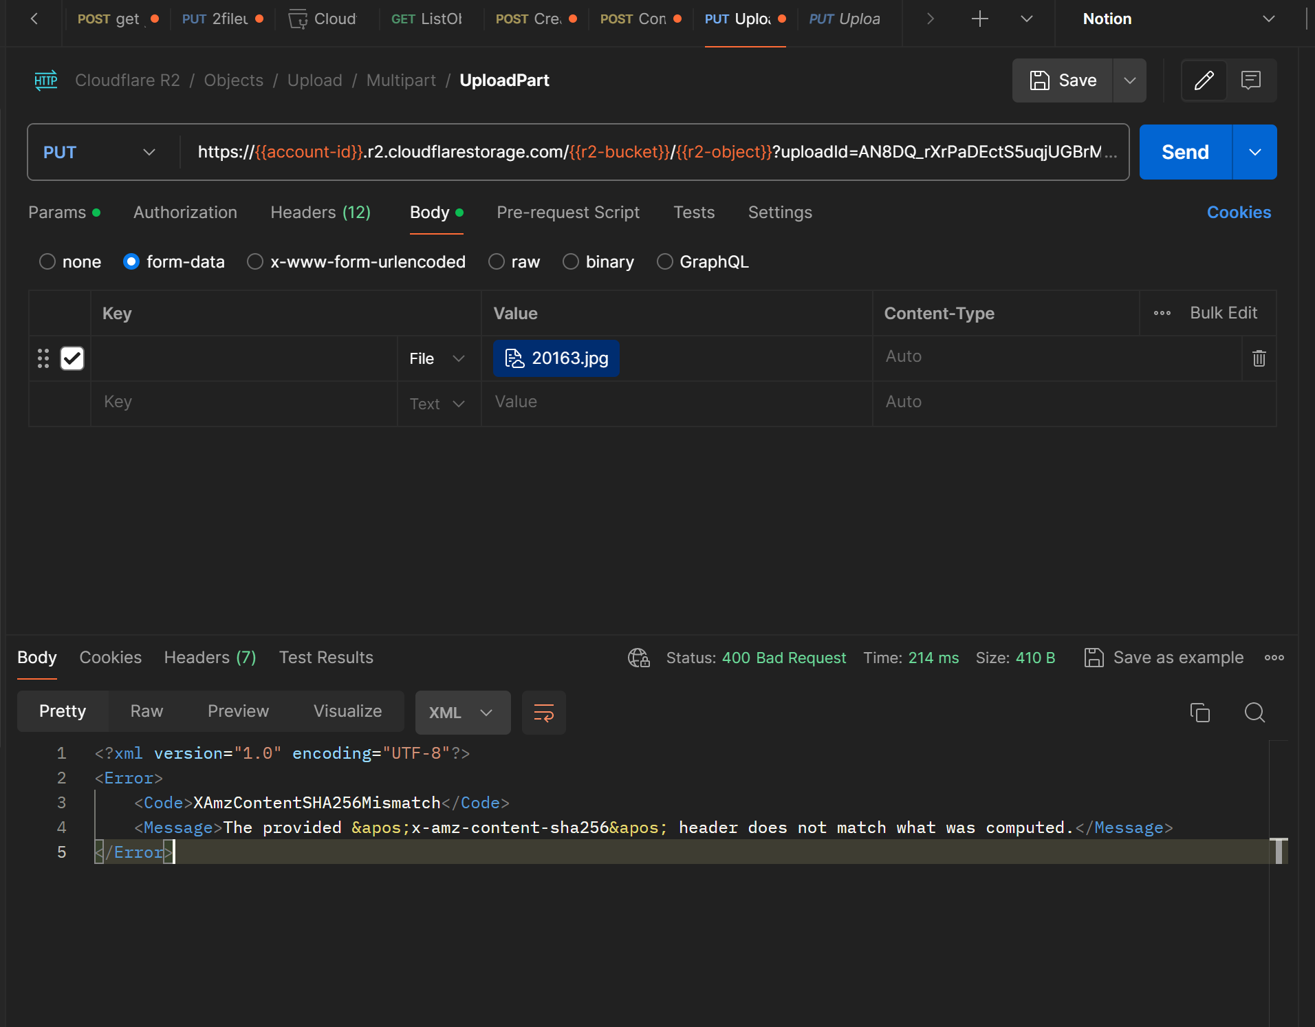This screenshot has width=1315, height=1027.
Task: Switch to the Authorization tab
Action: [185, 213]
